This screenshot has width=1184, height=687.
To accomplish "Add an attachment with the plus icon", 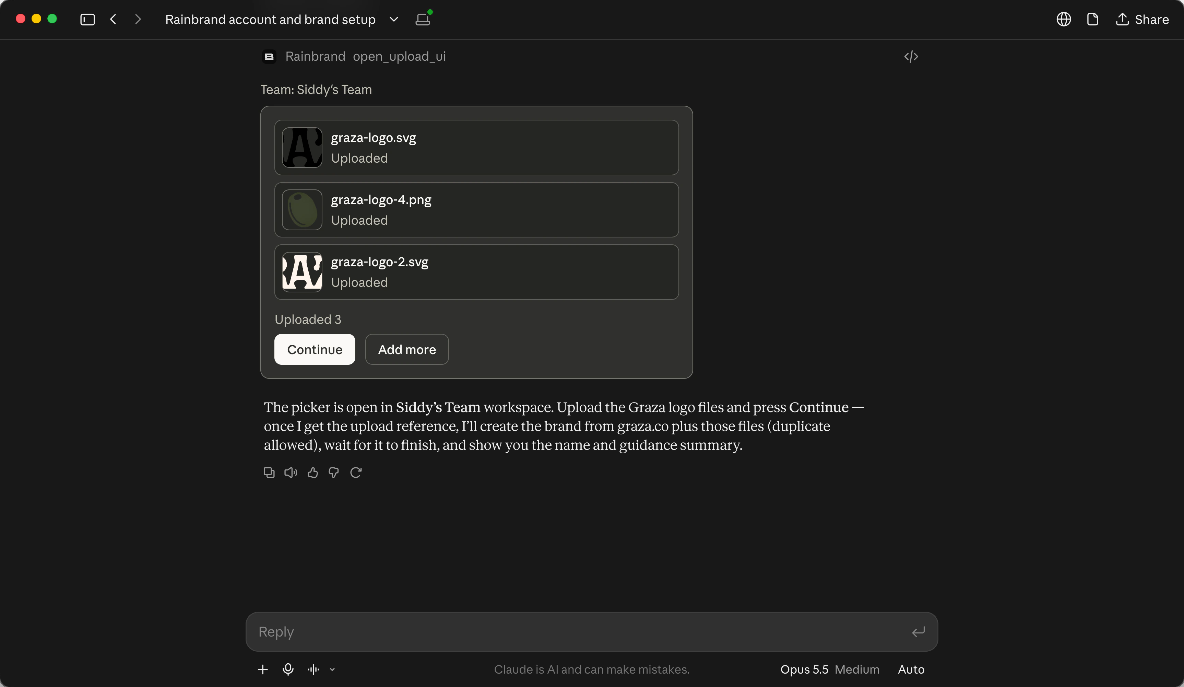I will [x=263, y=669].
